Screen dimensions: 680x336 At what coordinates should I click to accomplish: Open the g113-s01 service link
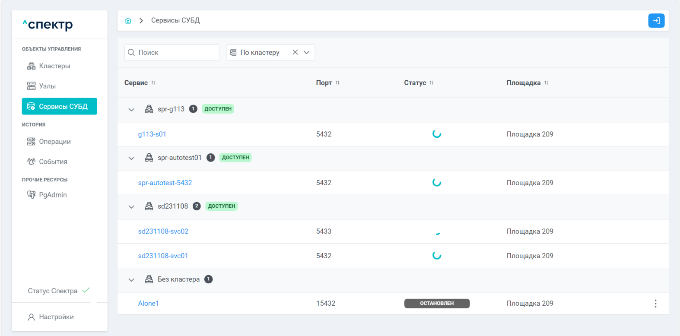click(x=152, y=134)
